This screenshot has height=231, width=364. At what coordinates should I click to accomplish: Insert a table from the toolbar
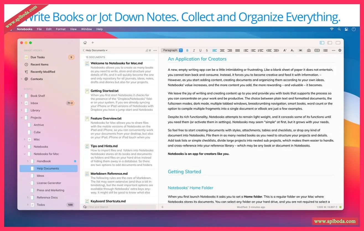317,50
